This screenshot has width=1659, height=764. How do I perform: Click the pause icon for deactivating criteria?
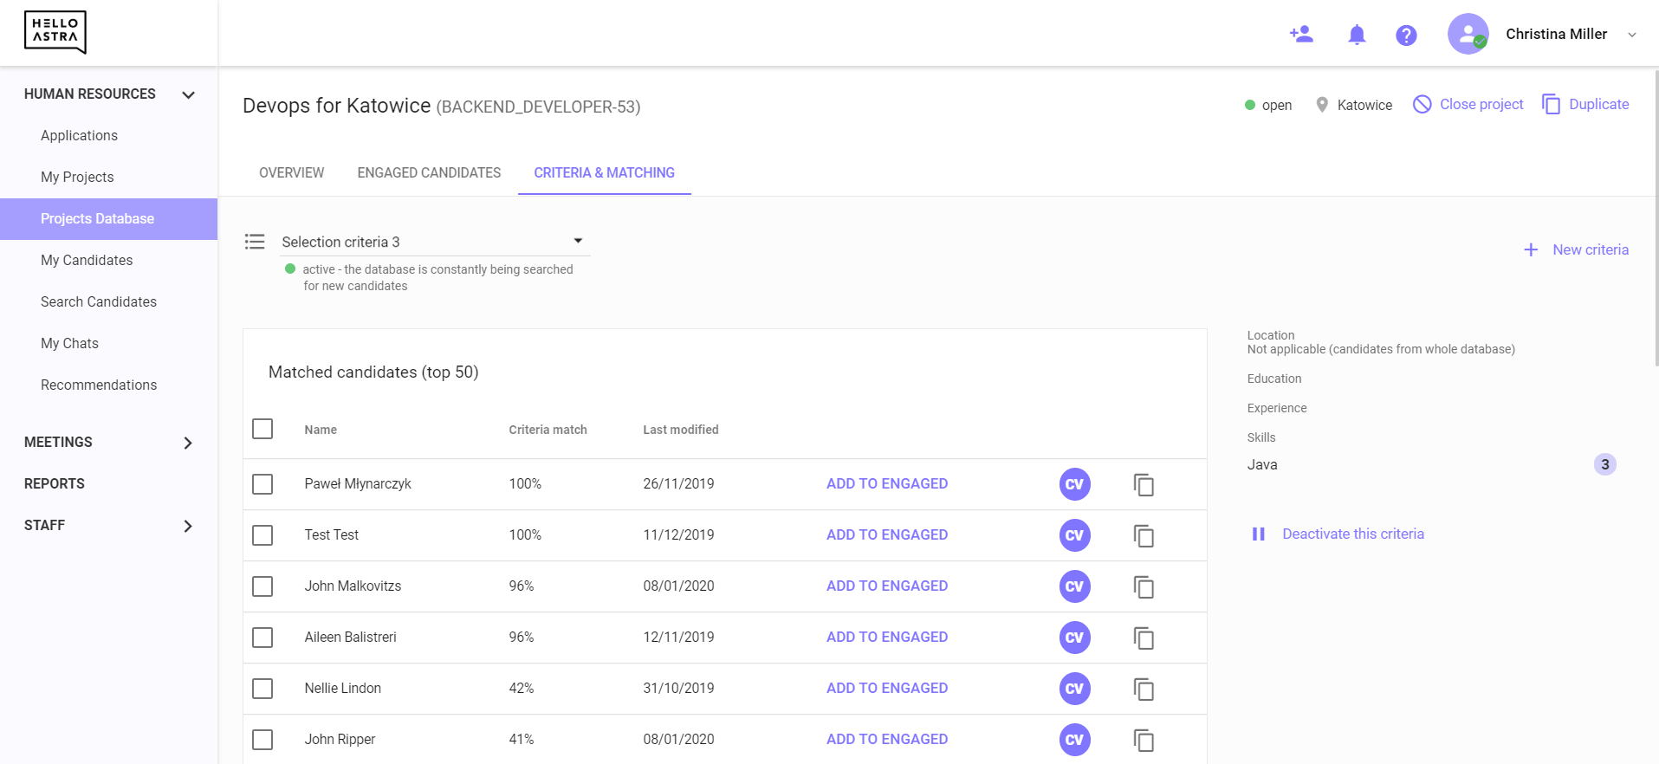pyautogui.click(x=1259, y=534)
